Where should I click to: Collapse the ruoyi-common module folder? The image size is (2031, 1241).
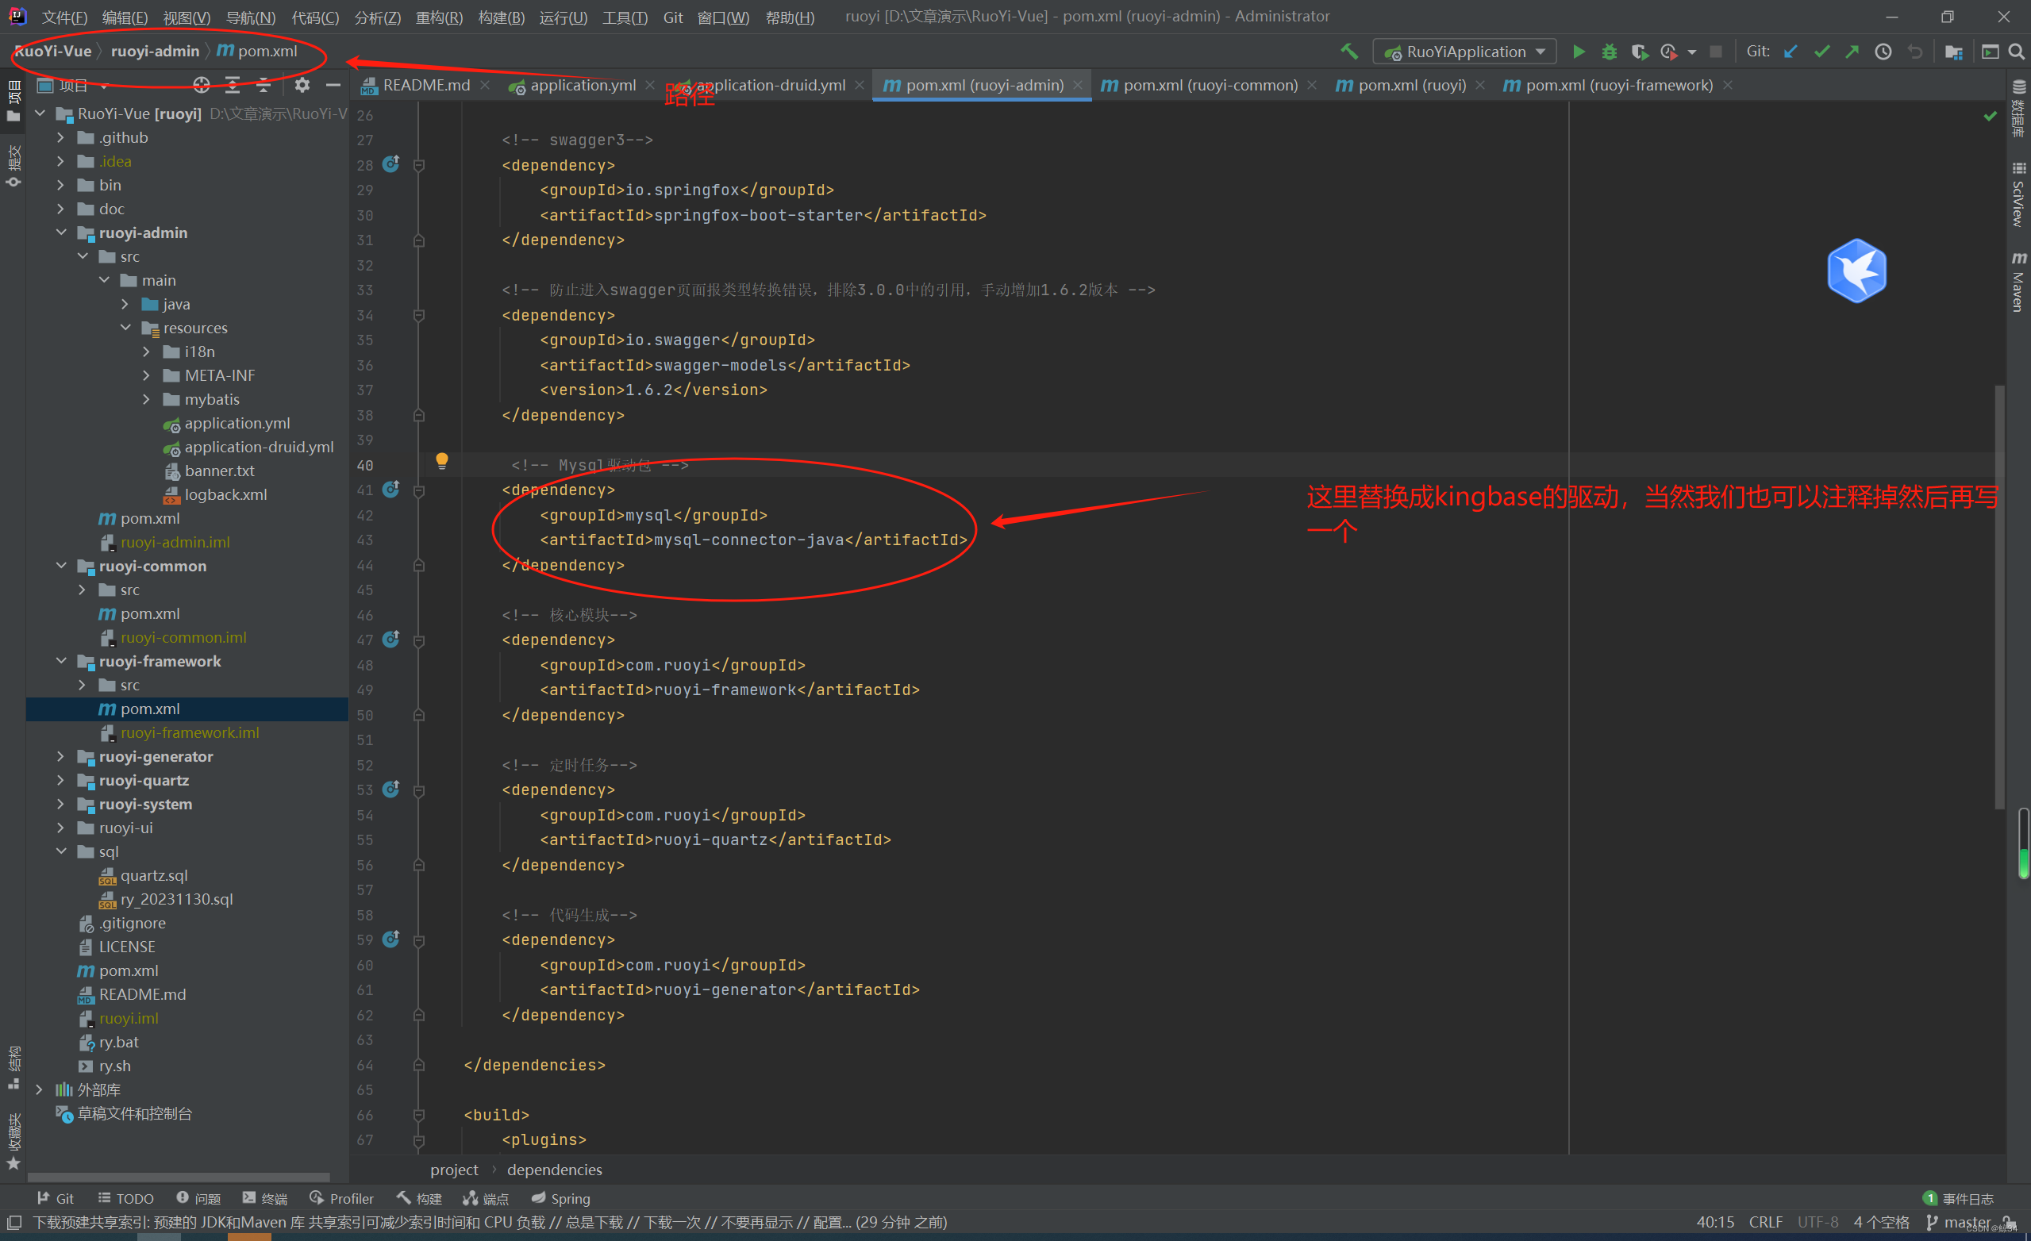(61, 566)
